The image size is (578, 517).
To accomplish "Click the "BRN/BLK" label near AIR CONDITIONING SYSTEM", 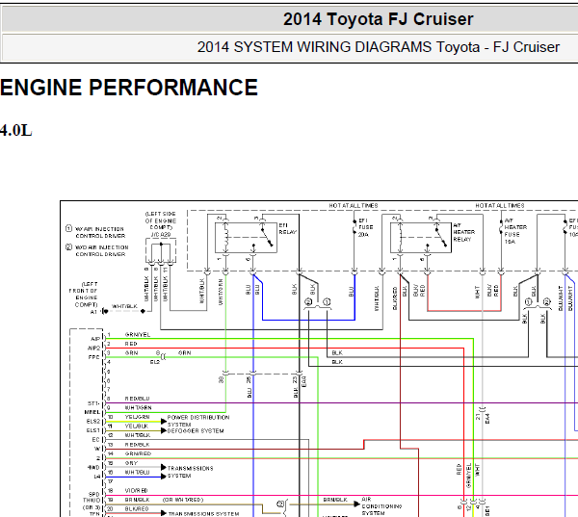I will coord(335,500).
